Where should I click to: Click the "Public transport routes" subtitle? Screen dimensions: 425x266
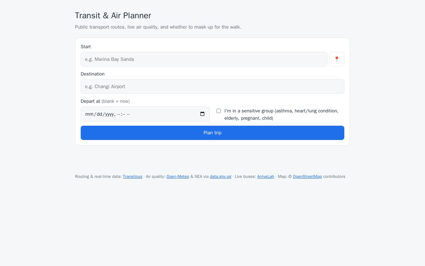click(158, 27)
